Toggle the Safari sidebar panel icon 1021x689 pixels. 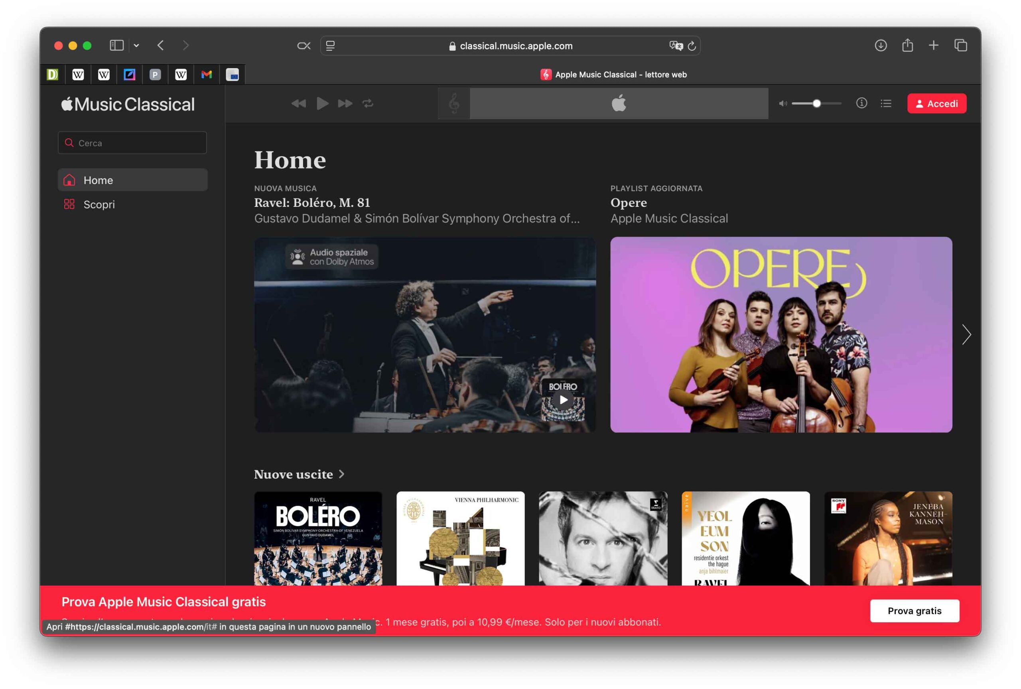pos(116,46)
